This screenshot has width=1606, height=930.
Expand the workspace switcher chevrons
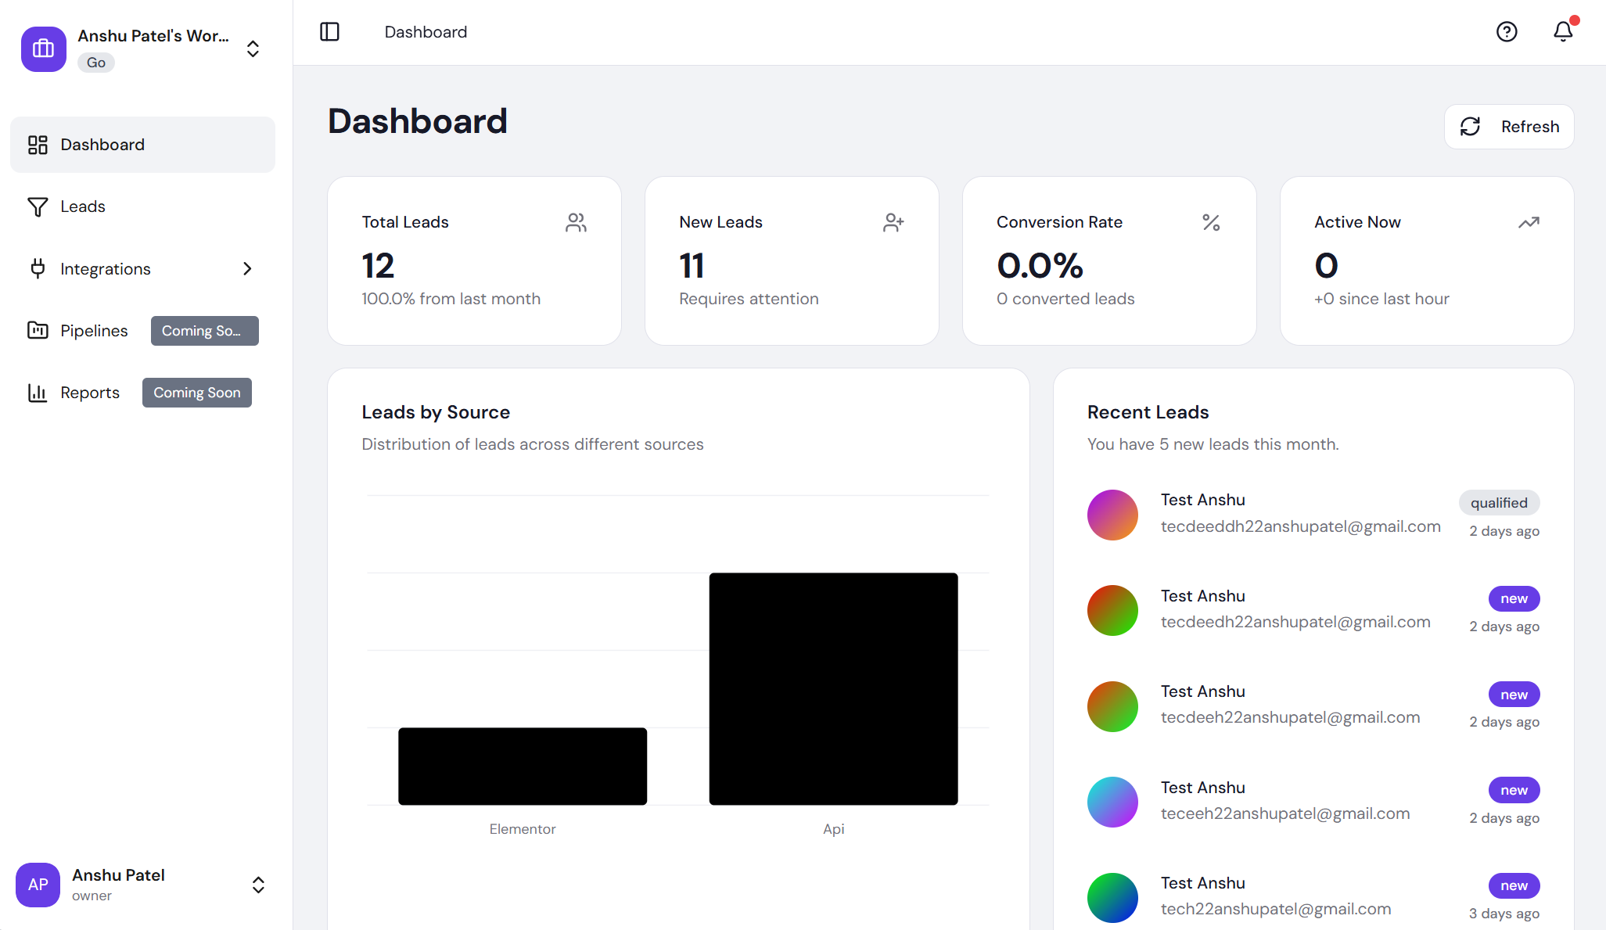[253, 49]
